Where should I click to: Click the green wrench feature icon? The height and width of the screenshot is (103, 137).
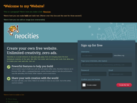(x=9, y=67)
